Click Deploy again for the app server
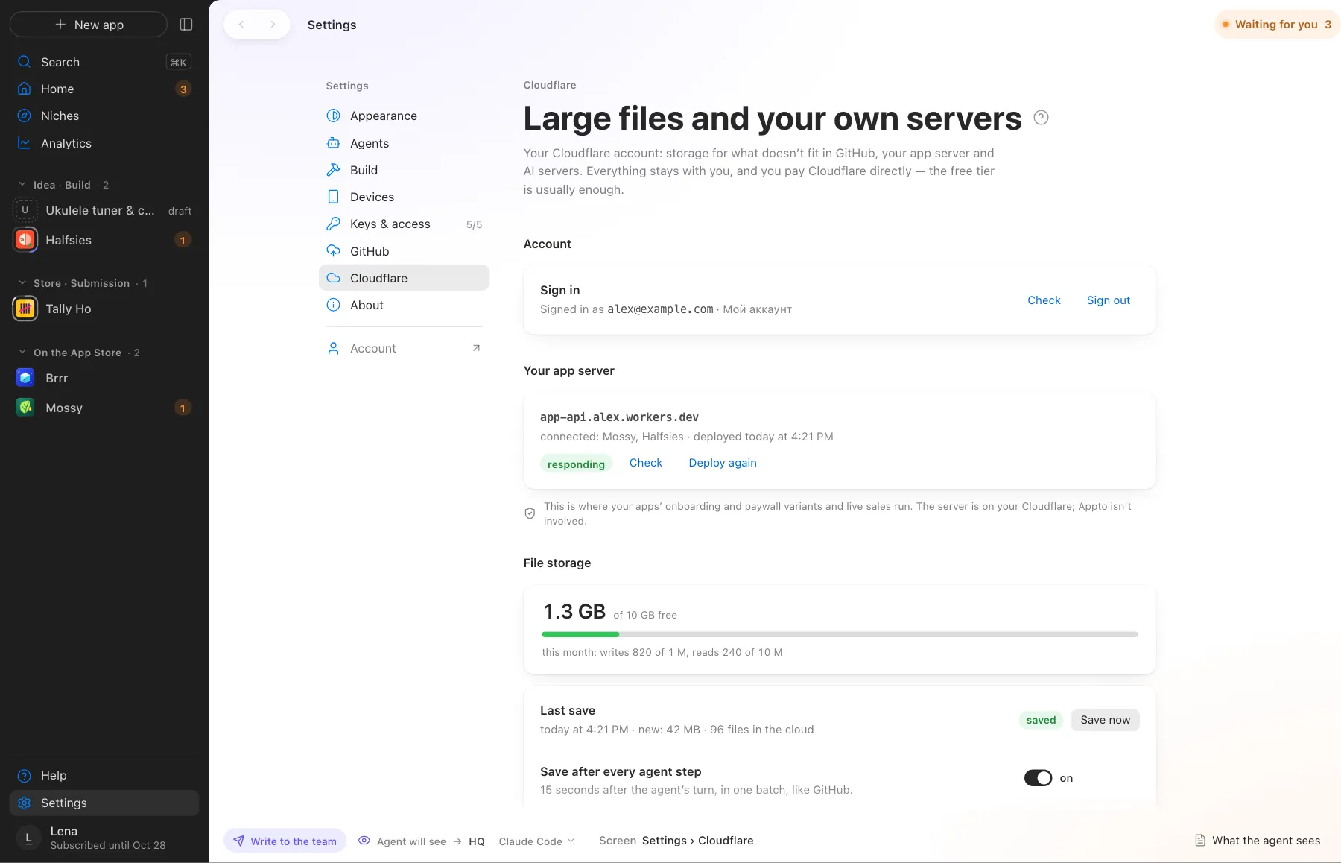The width and height of the screenshot is (1341, 863). click(722, 463)
